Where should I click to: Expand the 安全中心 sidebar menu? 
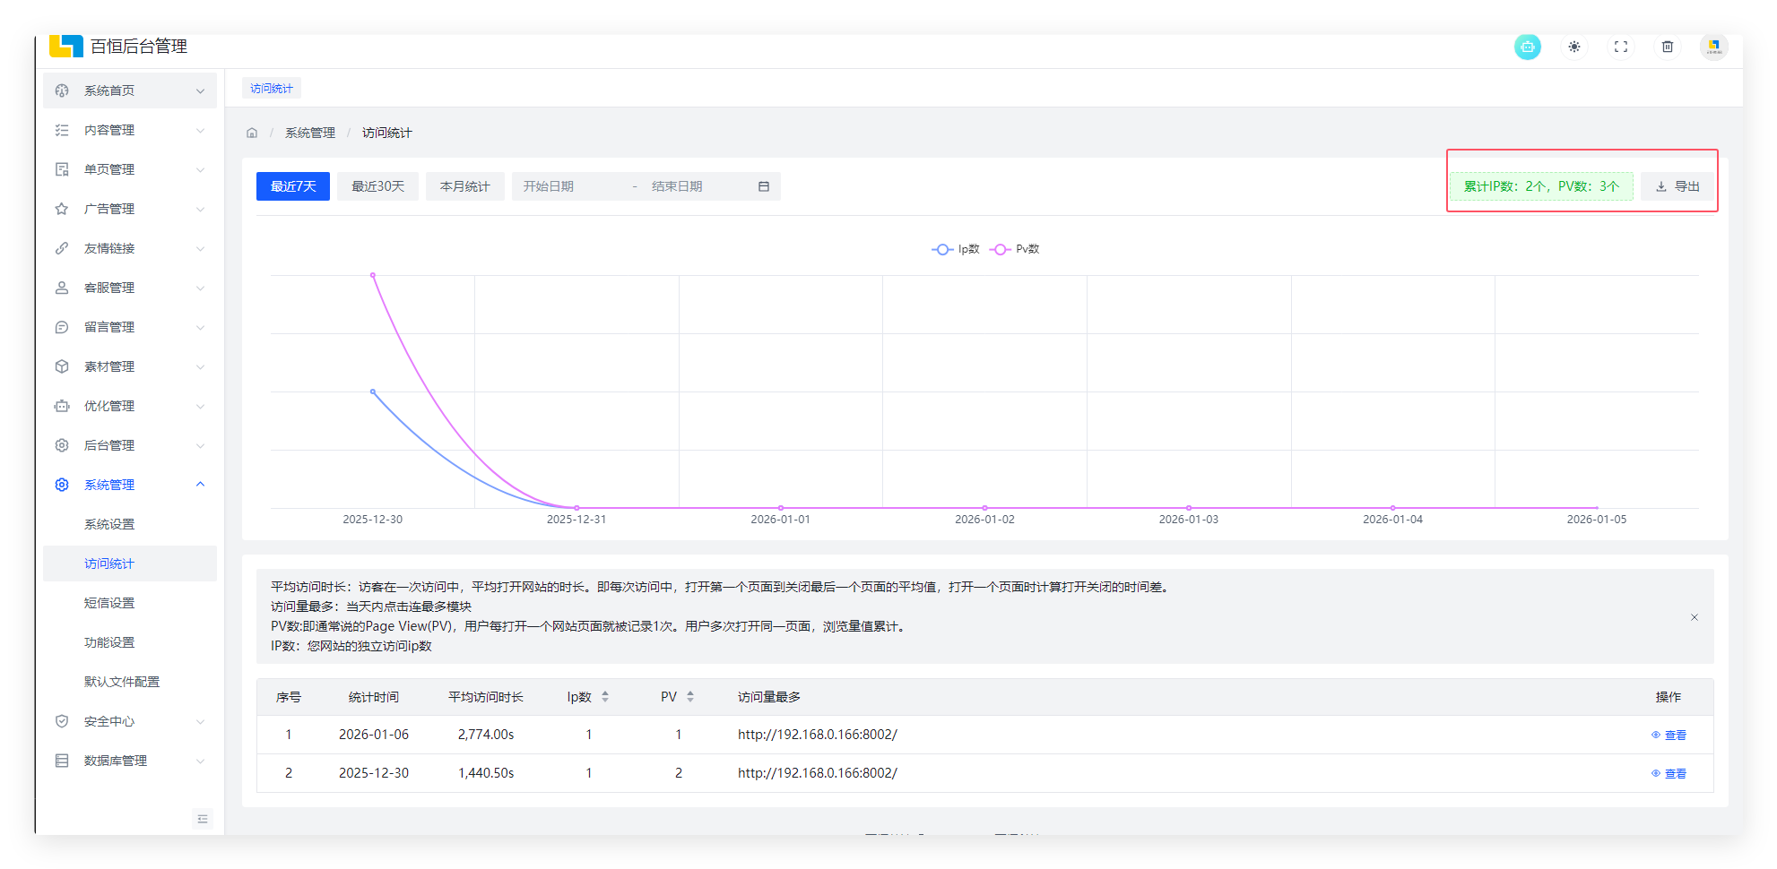129,721
